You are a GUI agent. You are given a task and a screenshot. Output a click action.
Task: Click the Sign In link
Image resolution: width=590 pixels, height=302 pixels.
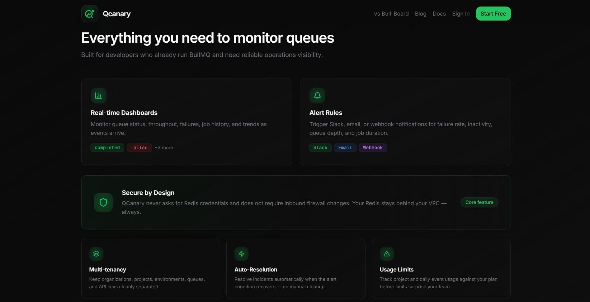461,14
